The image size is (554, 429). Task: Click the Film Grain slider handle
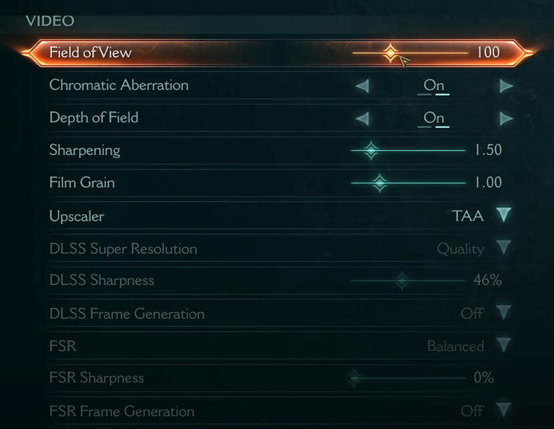tap(380, 183)
